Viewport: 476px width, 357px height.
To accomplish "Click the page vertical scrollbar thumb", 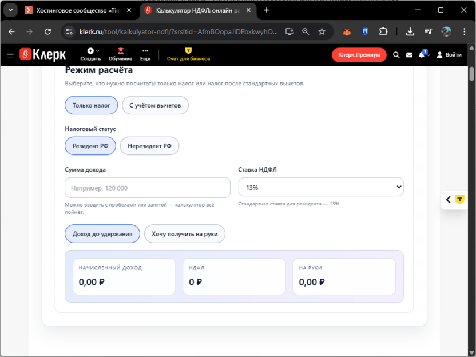I will (x=471, y=74).
